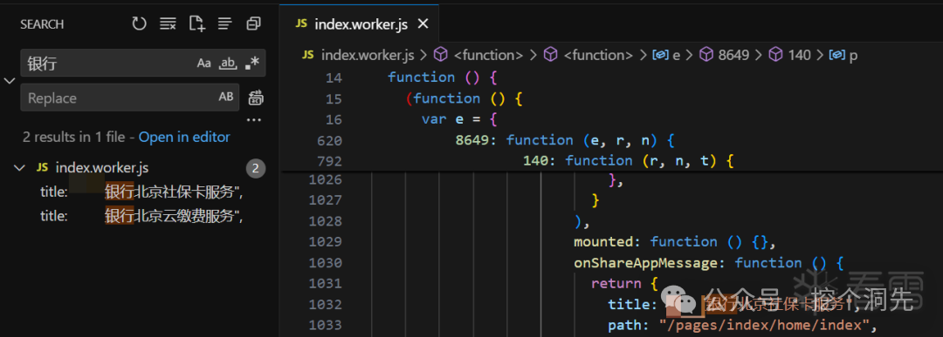943x337 pixels.
Task: Select index.worker.js file in results
Action: (101, 168)
